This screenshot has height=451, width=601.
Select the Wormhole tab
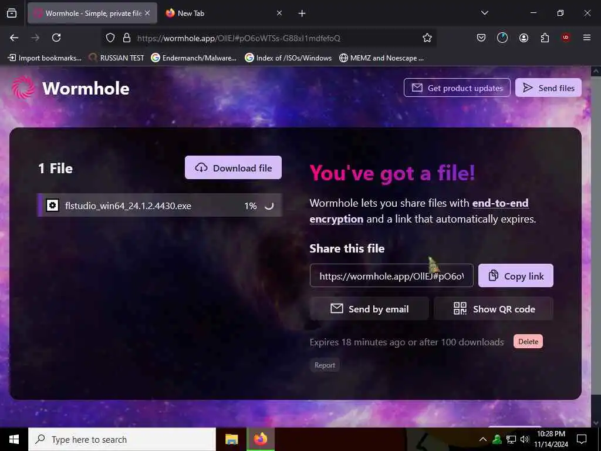click(92, 13)
